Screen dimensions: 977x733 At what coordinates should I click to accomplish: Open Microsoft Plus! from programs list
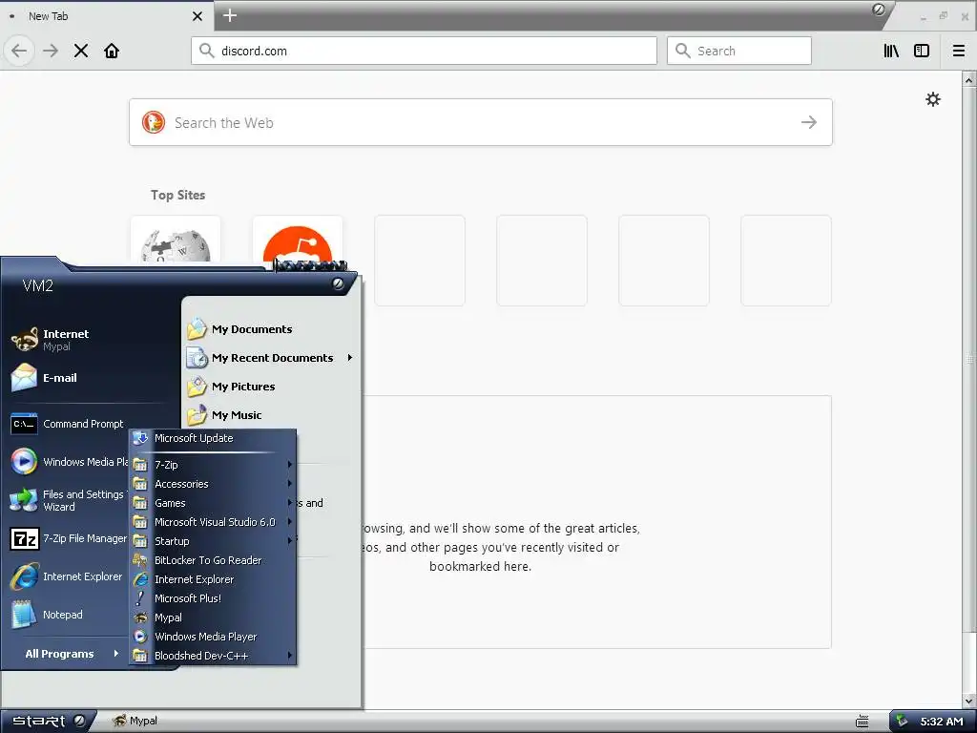click(x=213, y=598)
